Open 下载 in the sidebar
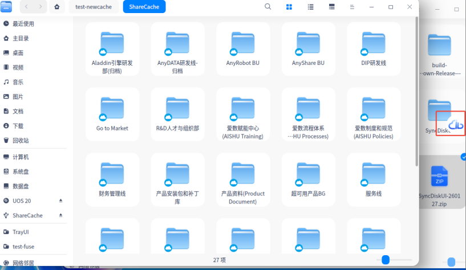 [x=18, y=126]
